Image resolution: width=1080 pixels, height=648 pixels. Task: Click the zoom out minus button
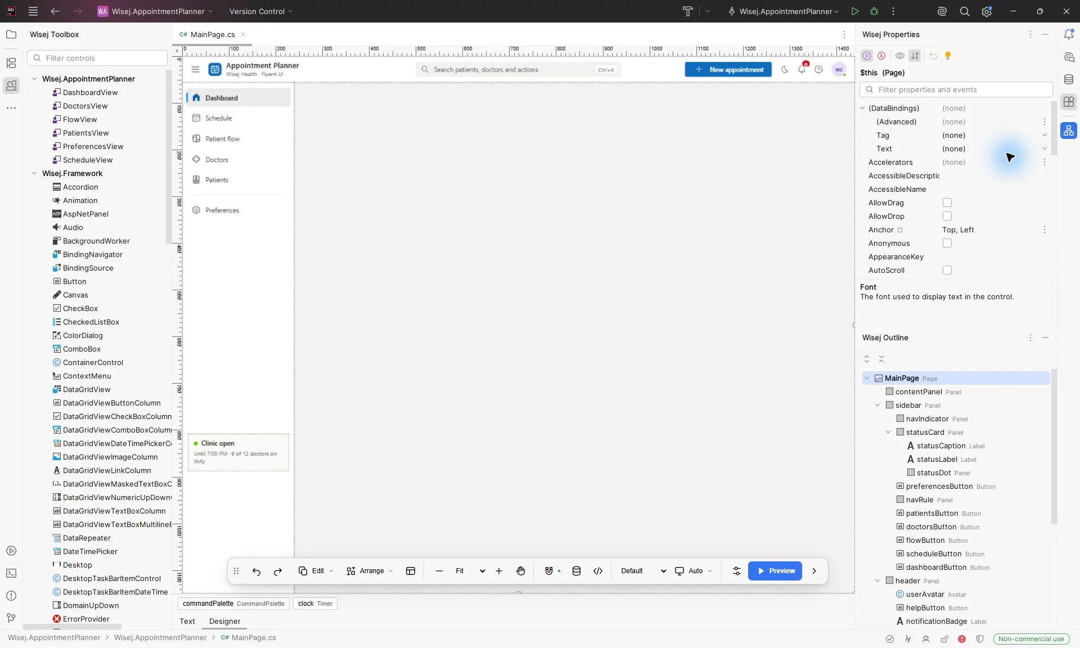click(x=439, y=571)
